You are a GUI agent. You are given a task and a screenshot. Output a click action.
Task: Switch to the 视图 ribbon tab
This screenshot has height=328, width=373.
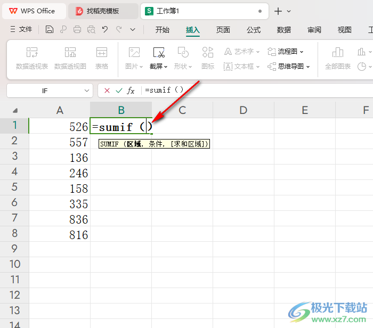[344, 30]
